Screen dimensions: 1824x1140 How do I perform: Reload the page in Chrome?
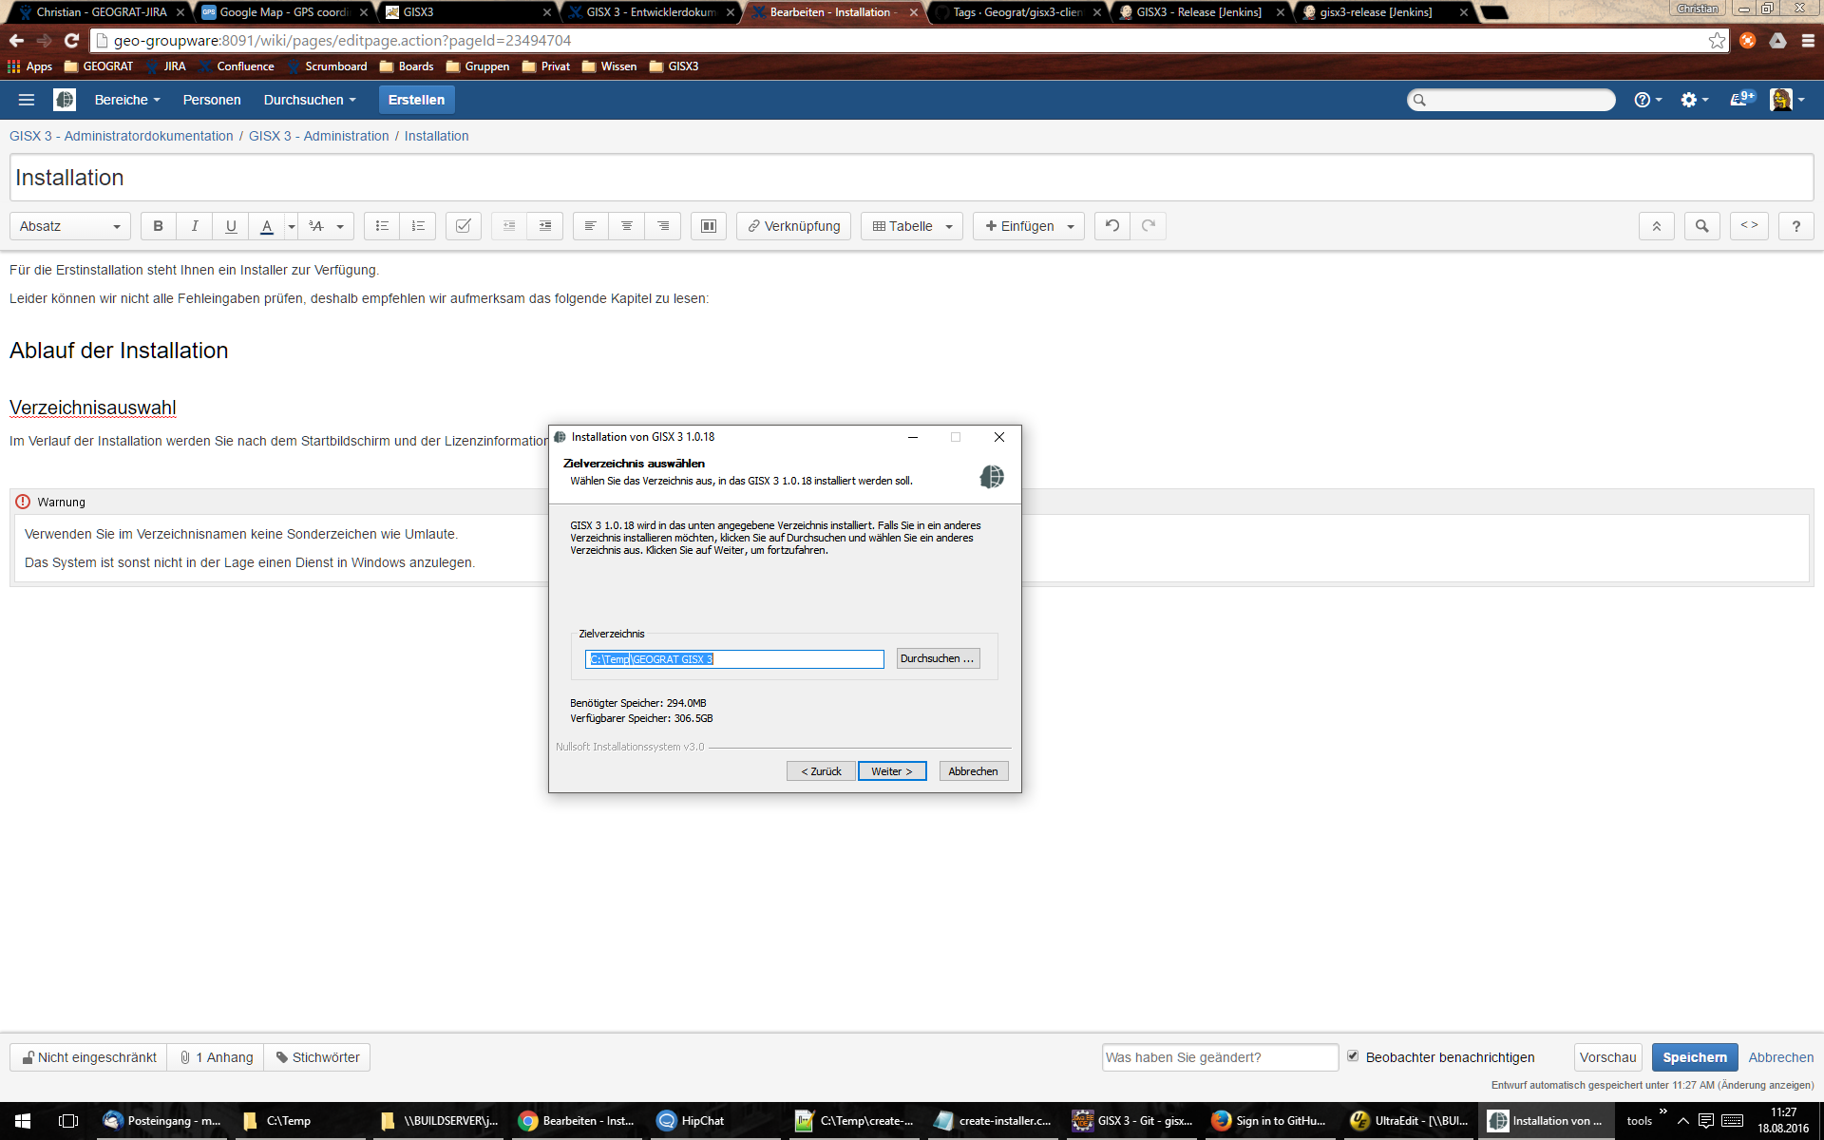point(71,41)
